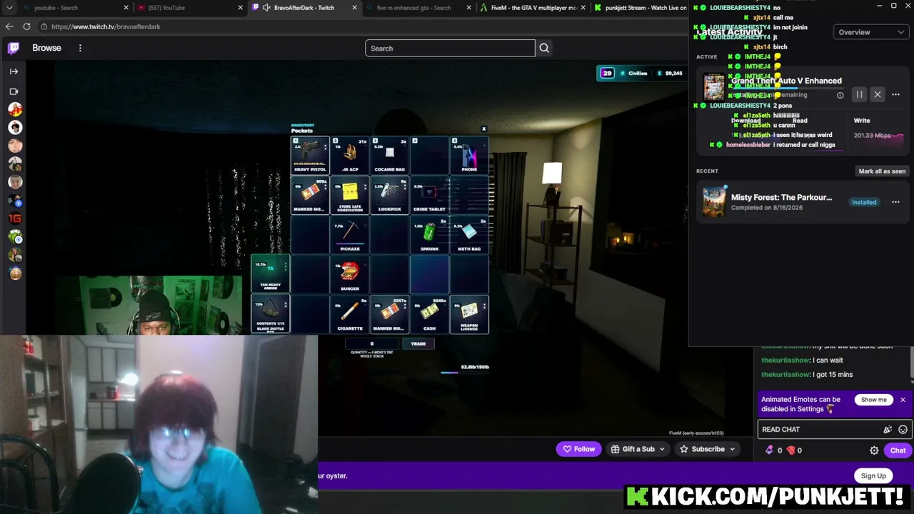The image size is (914, 514).
Task: Click the bits balance icon under chat
Action: pos(769,450)
